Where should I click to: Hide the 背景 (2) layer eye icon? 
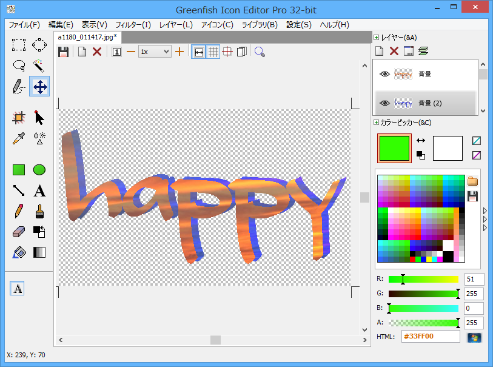(384, 103)
